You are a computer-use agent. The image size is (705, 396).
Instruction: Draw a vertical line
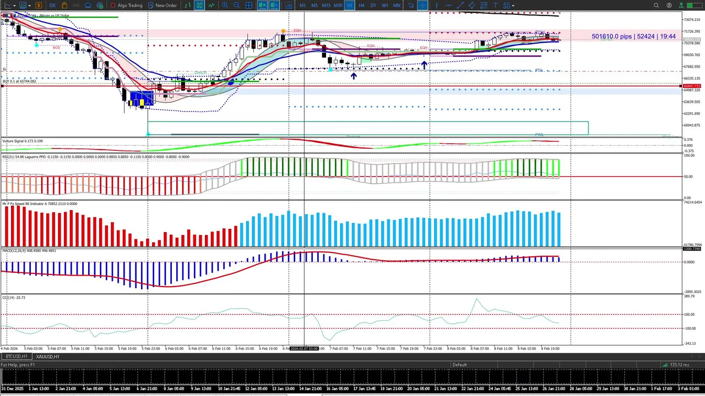point(437,5)
